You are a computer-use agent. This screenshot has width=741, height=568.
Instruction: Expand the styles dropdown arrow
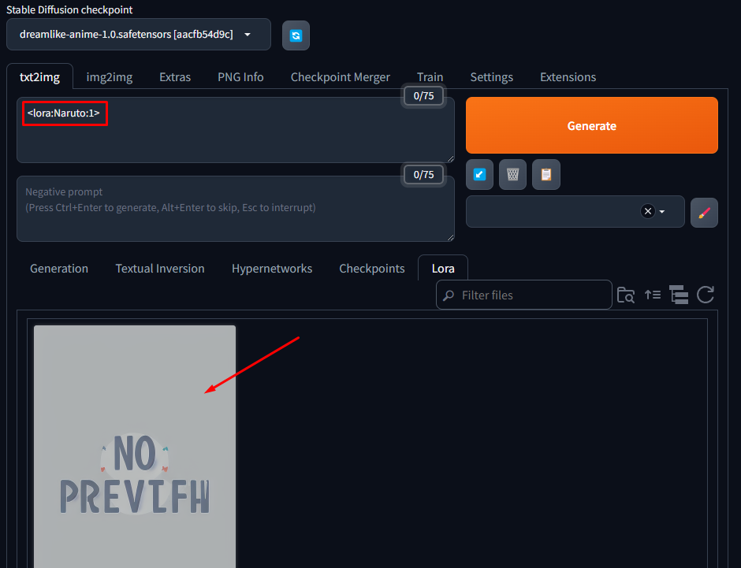[662, 212]
